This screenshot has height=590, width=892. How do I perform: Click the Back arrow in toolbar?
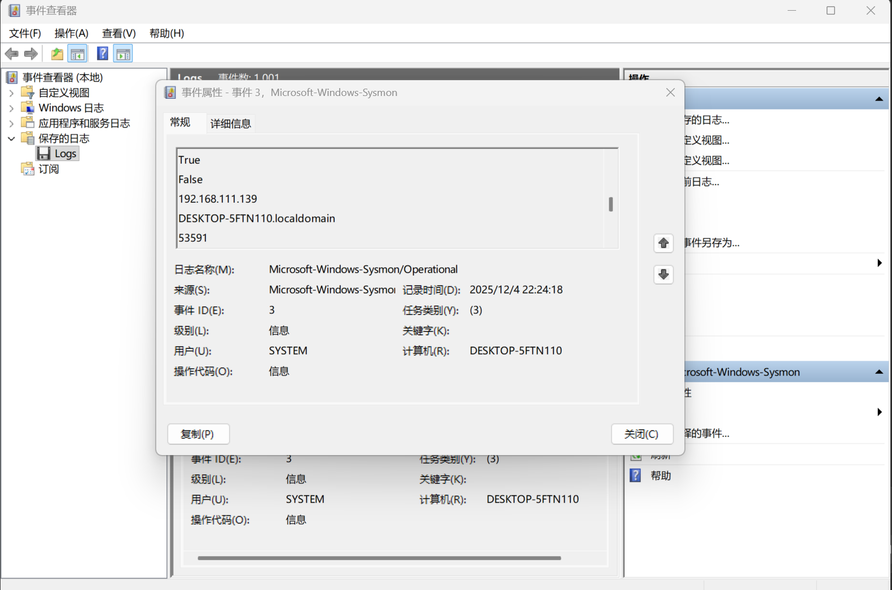[x=11, y=54]
